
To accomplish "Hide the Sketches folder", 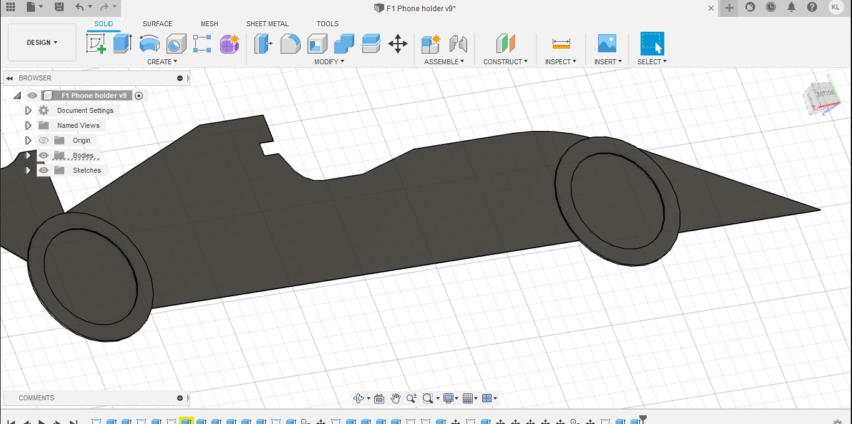I will coord(44,170).
